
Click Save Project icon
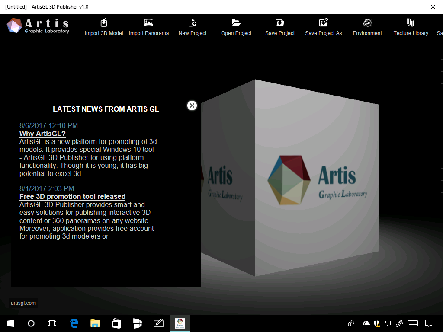(280, 27)
